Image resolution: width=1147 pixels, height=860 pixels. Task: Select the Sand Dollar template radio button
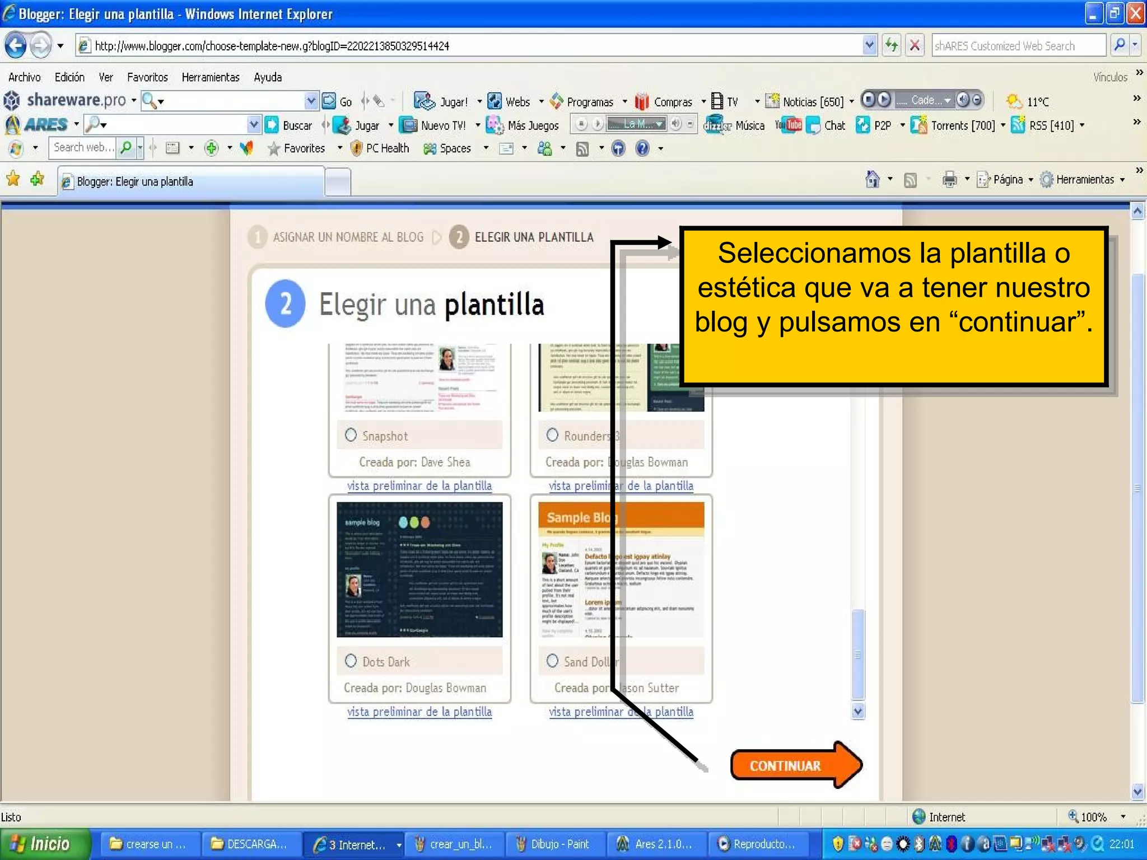(552, 661)
